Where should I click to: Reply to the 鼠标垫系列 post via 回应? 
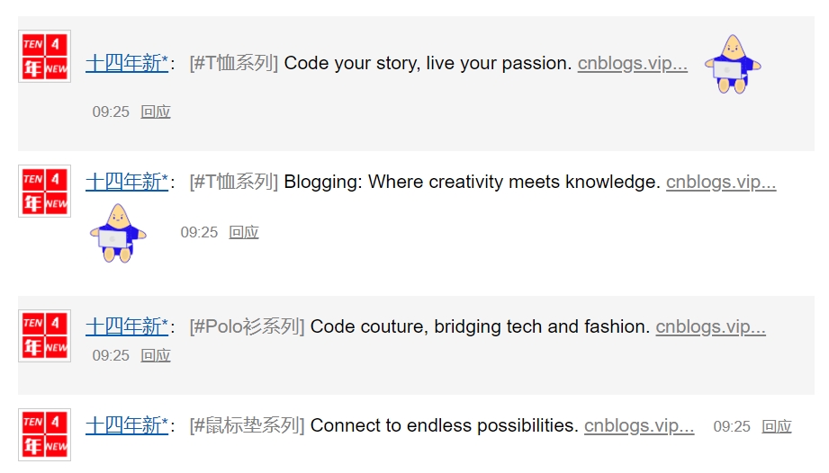coord(777,426)
